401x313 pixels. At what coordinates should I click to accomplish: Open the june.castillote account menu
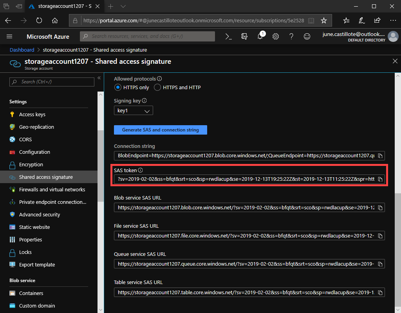coord(360,36)
